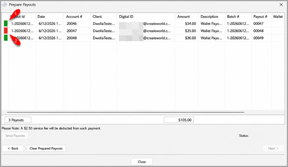The height and width of the screenshot is (167, 288).
Task: Click the Next button
Action: [x=273, y=148]
